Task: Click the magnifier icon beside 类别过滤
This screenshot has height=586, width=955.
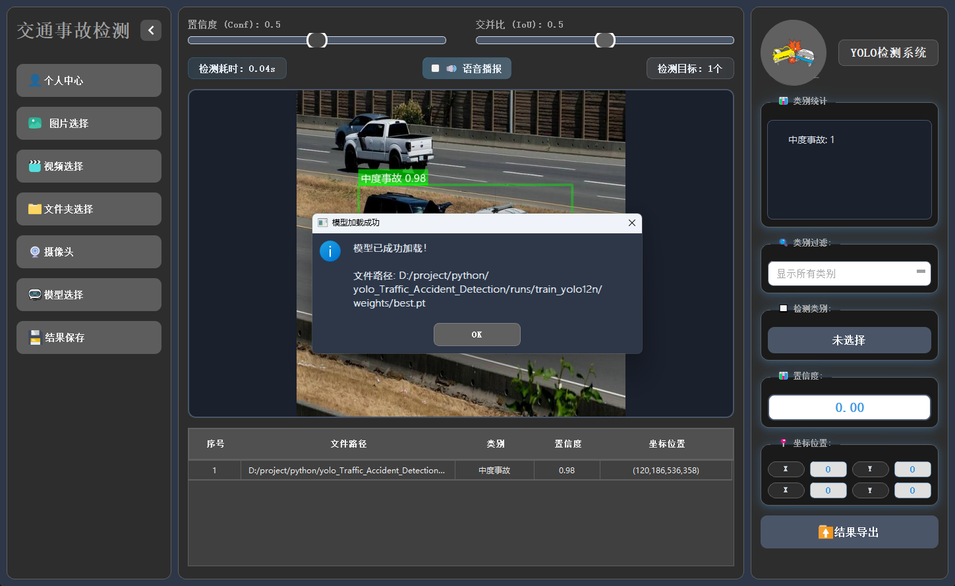Action: click(783, 243)
